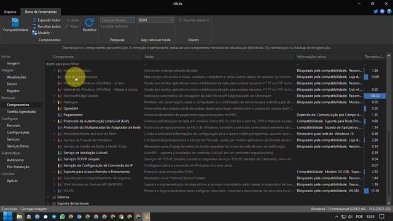Uncheck Serviços TCP/IP simples
This screenshot has width=393, height=221.
coord(60,159)
